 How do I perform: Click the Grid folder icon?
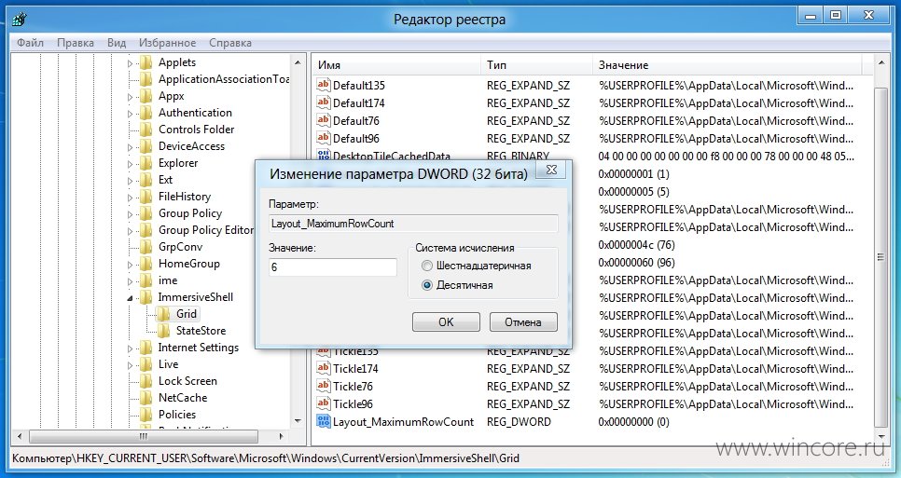(x=164, y=314)
